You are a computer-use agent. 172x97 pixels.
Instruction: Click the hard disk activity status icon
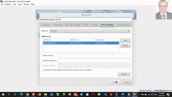141,91
